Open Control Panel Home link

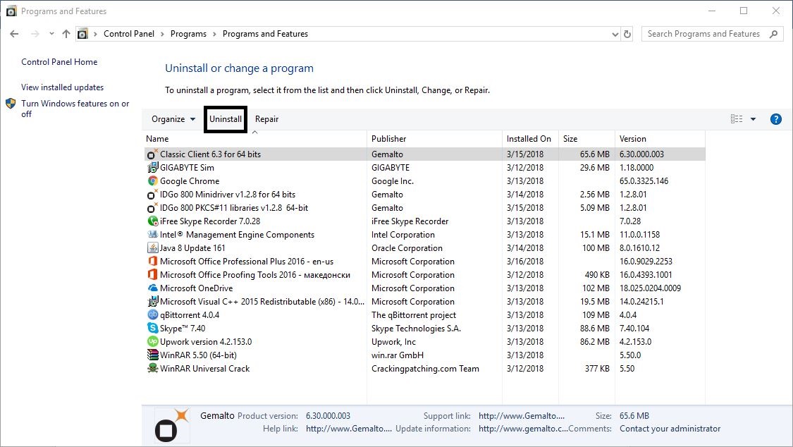(59, 61)
